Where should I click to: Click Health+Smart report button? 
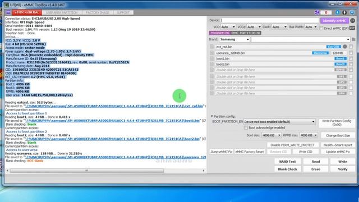(338, 145)
